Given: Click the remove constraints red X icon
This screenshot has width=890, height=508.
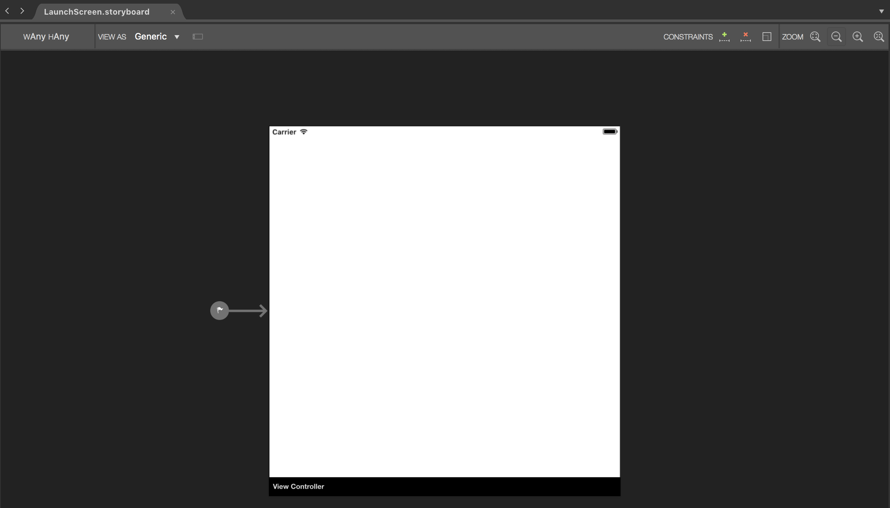Looking at the screenshot, I should (745, 37).
